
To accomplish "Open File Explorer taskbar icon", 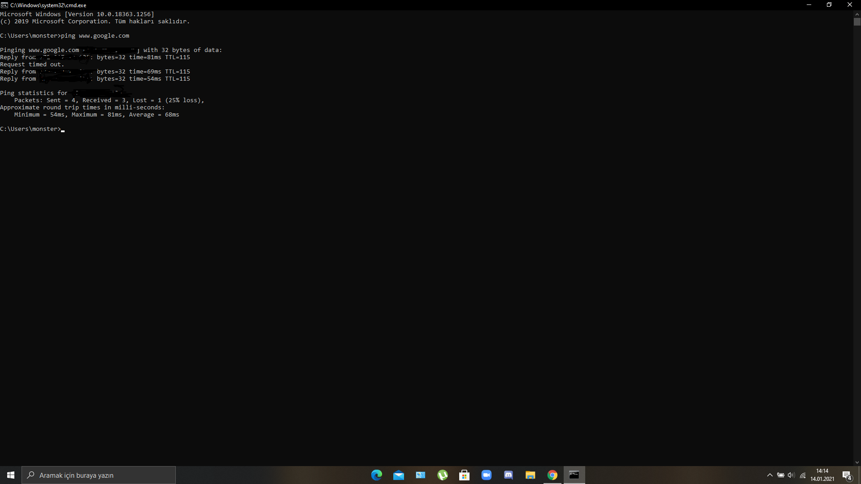I will [530, 475].
